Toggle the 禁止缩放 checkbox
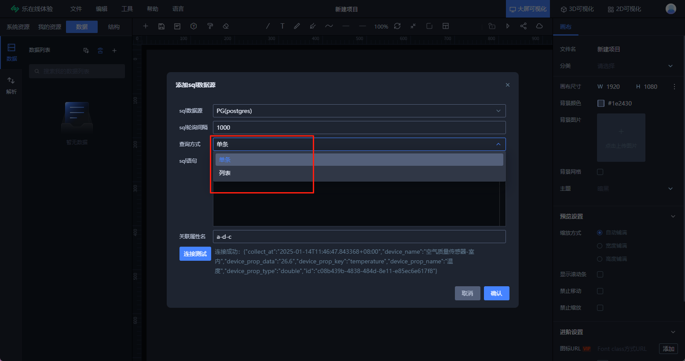Viewport: 685px width, 361px height. point(600,308)
